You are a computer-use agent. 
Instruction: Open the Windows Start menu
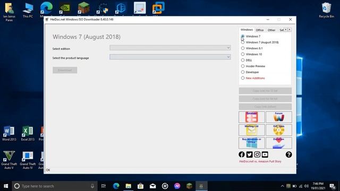point(6,186)
